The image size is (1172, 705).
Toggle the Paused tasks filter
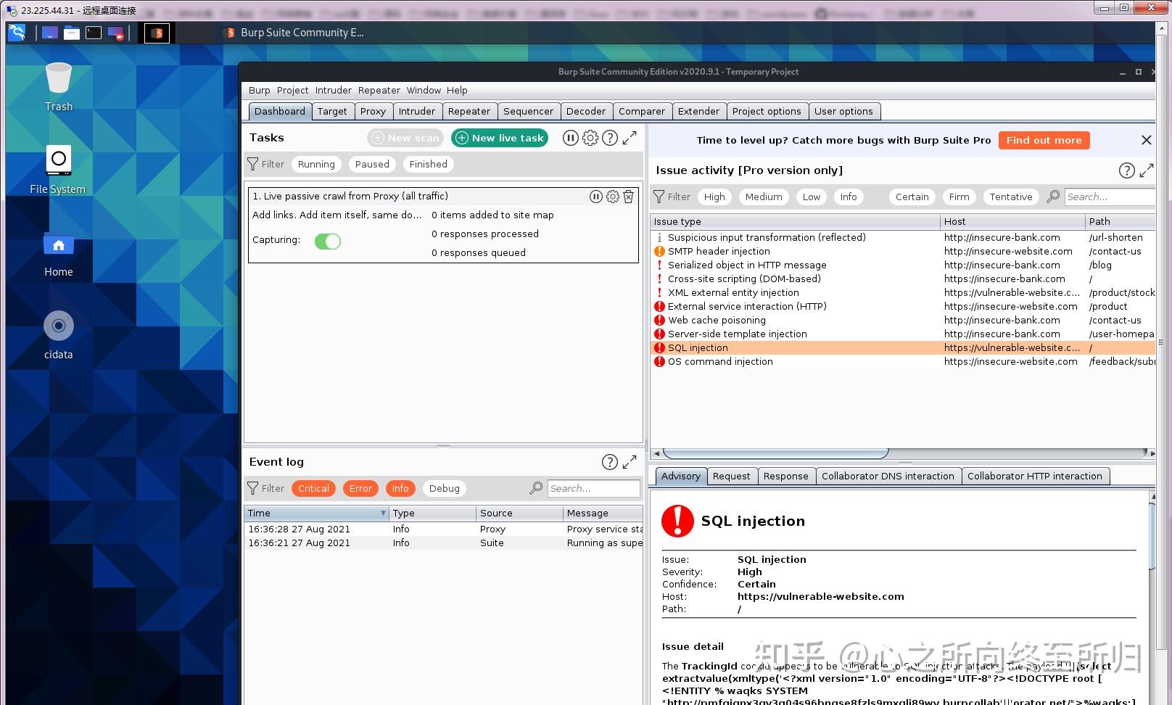(372, 165)
